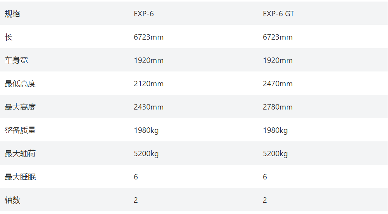The image size is (388, 214).
Task: Click EXP-6 curb weight 1980kg
Action: tap(146, 130)
